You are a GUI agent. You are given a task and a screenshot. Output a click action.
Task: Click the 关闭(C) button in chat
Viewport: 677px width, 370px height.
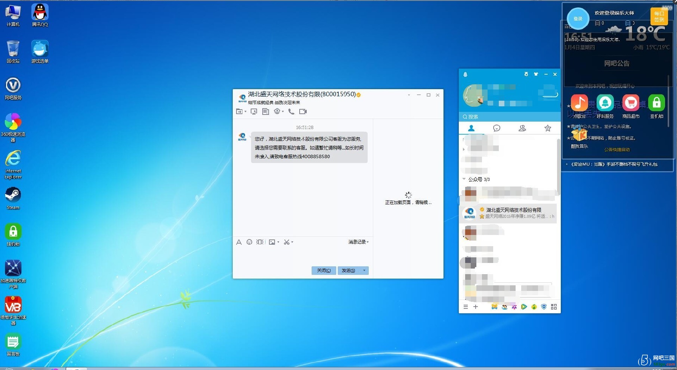(x=324, y=270)
